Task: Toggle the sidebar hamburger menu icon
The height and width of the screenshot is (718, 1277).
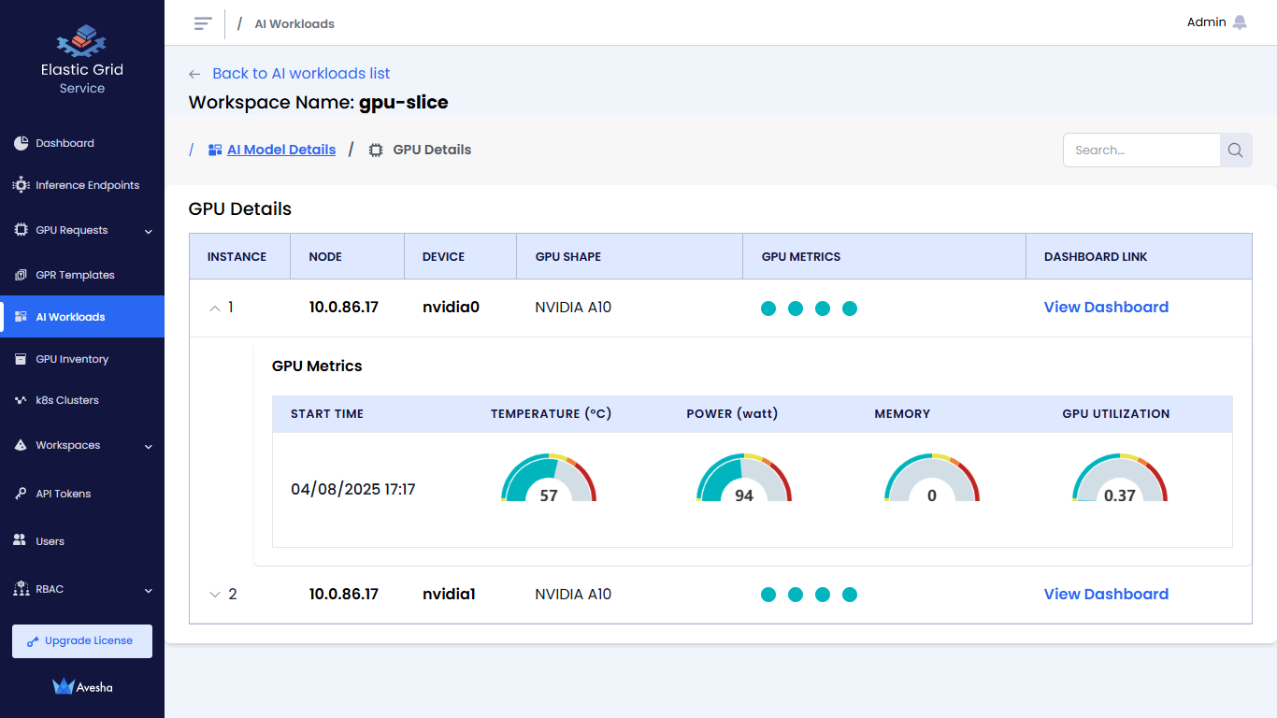Action: 203,23
